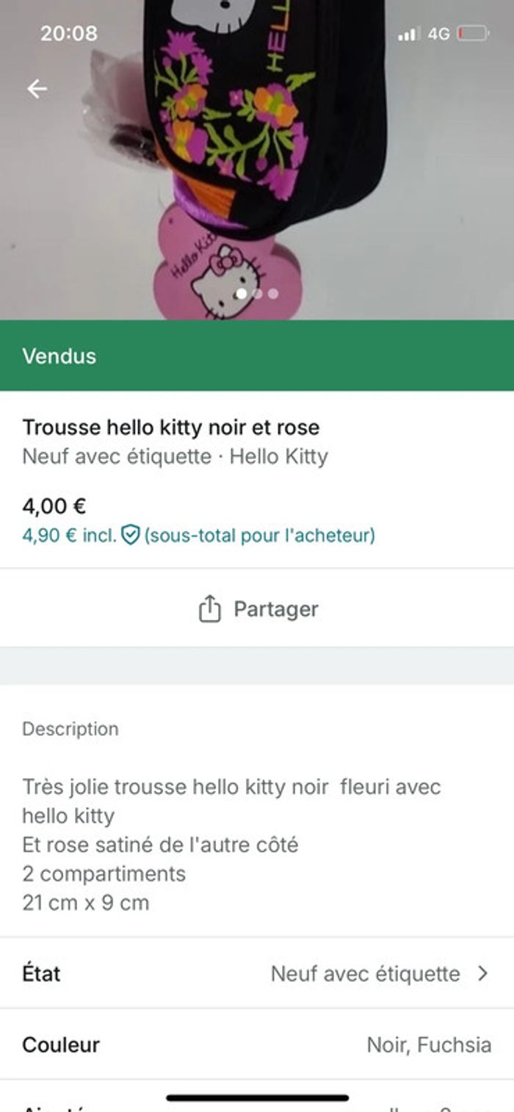This screenshot has height=1112, width=514.
Task: Open the Couleur row
Action: click(x=257, y=1044)
